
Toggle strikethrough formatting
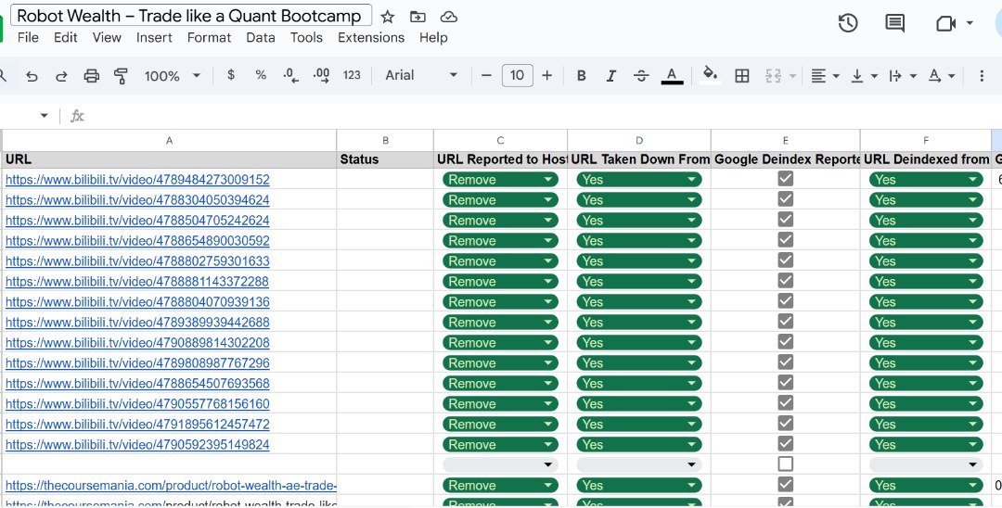pyautogui.click(x=641, y=76)
